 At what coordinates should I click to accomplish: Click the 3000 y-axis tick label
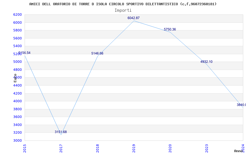[18, 140]
